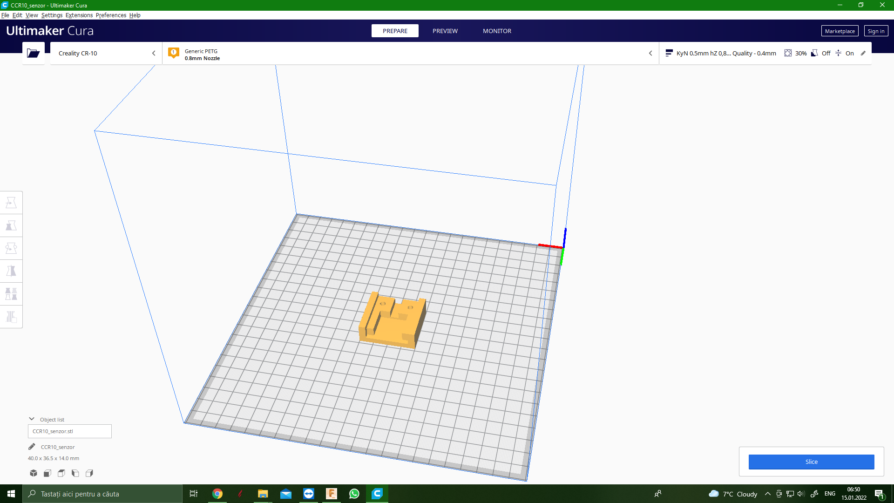Click the Slice button

(x=811, y=462)
